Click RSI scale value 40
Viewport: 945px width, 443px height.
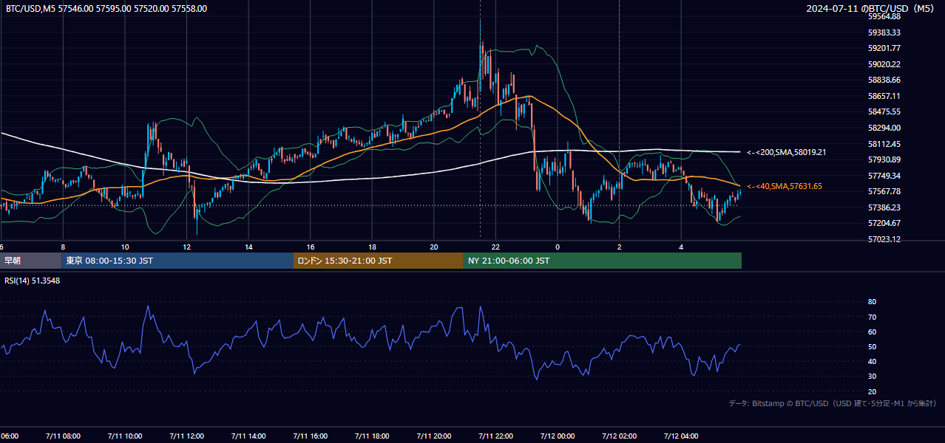coord(872,361)
